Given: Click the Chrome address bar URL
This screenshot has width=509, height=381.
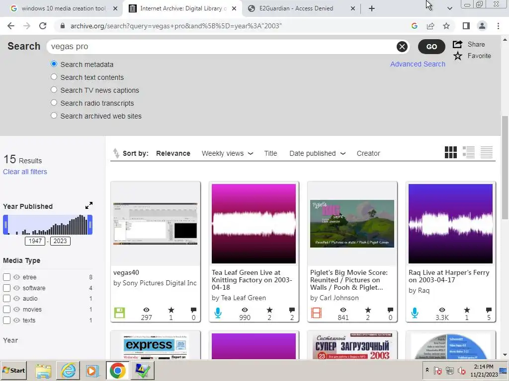Looking at the screenshot, I should [x=176, y=26].
